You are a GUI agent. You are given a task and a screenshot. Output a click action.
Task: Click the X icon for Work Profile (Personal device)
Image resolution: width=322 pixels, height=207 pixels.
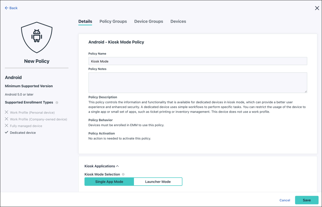tap(7, 113)
